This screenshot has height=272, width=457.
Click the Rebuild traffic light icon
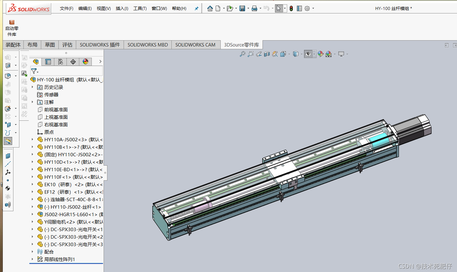[291, 8]
